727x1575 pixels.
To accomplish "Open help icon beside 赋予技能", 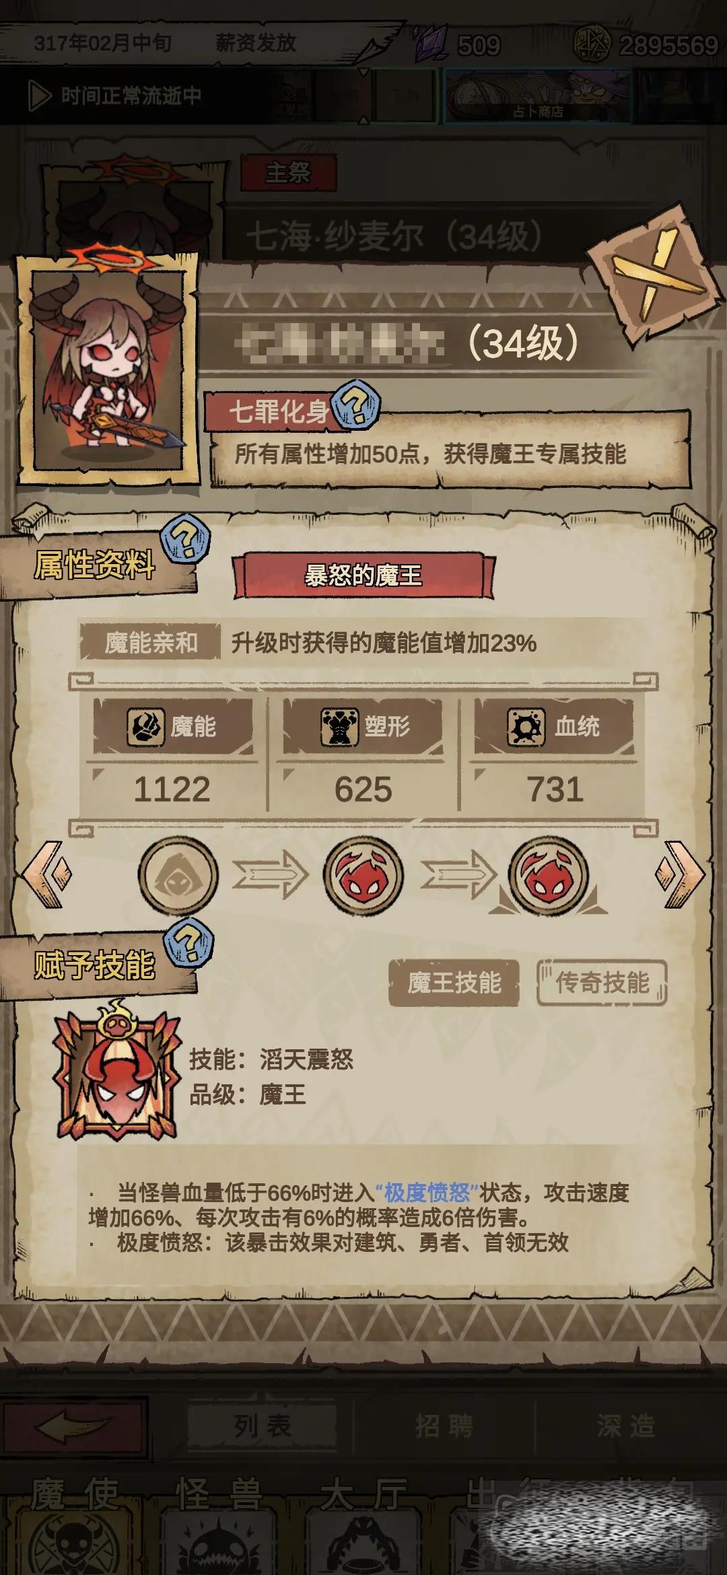I will [x=190, y=942].
